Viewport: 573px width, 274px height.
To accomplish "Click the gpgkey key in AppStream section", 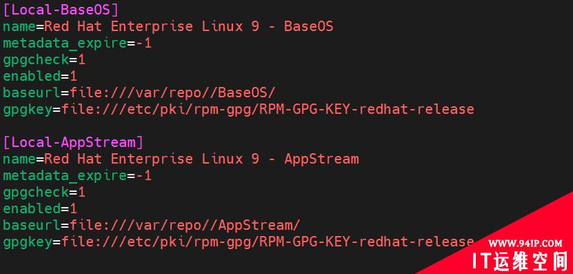I will tap(28, 242).
